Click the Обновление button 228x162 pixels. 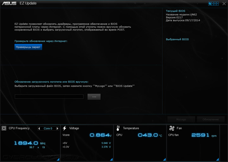211,119
